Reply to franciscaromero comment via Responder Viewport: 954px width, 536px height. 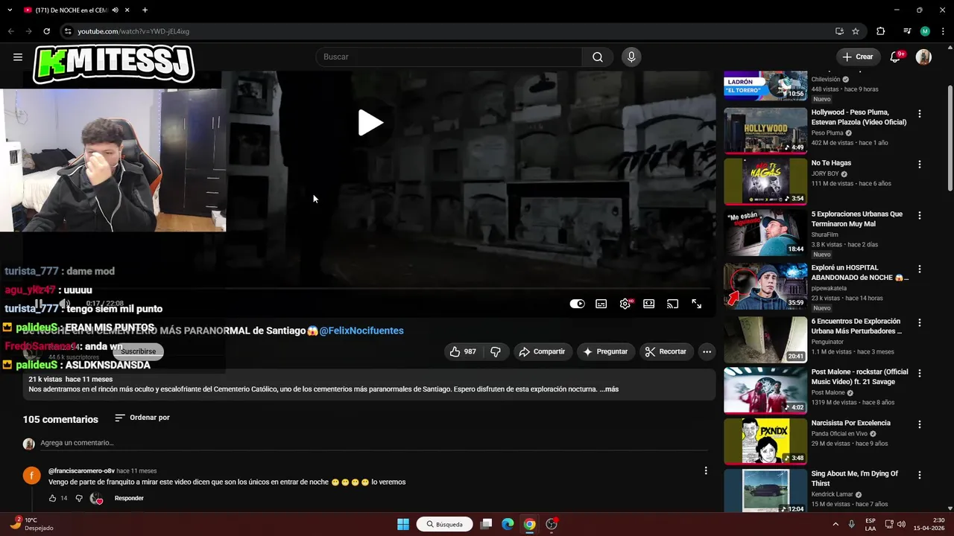129,498
